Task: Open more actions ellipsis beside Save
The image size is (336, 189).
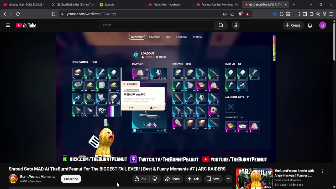Action: 228,179
